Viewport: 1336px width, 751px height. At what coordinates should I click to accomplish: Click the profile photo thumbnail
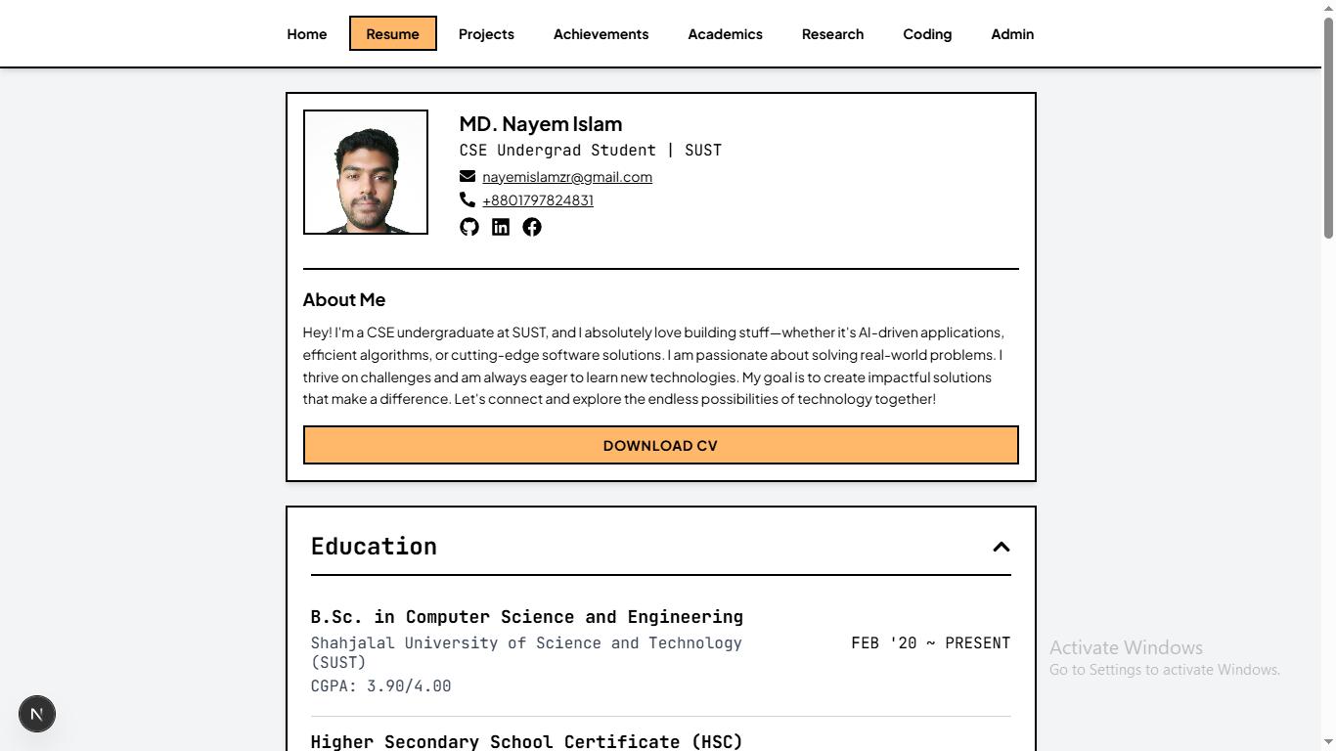pos(366,172)
